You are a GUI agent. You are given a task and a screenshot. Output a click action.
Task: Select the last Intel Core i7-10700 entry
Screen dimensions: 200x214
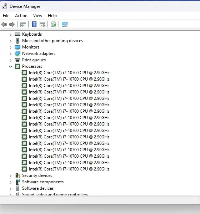(69, 169)
